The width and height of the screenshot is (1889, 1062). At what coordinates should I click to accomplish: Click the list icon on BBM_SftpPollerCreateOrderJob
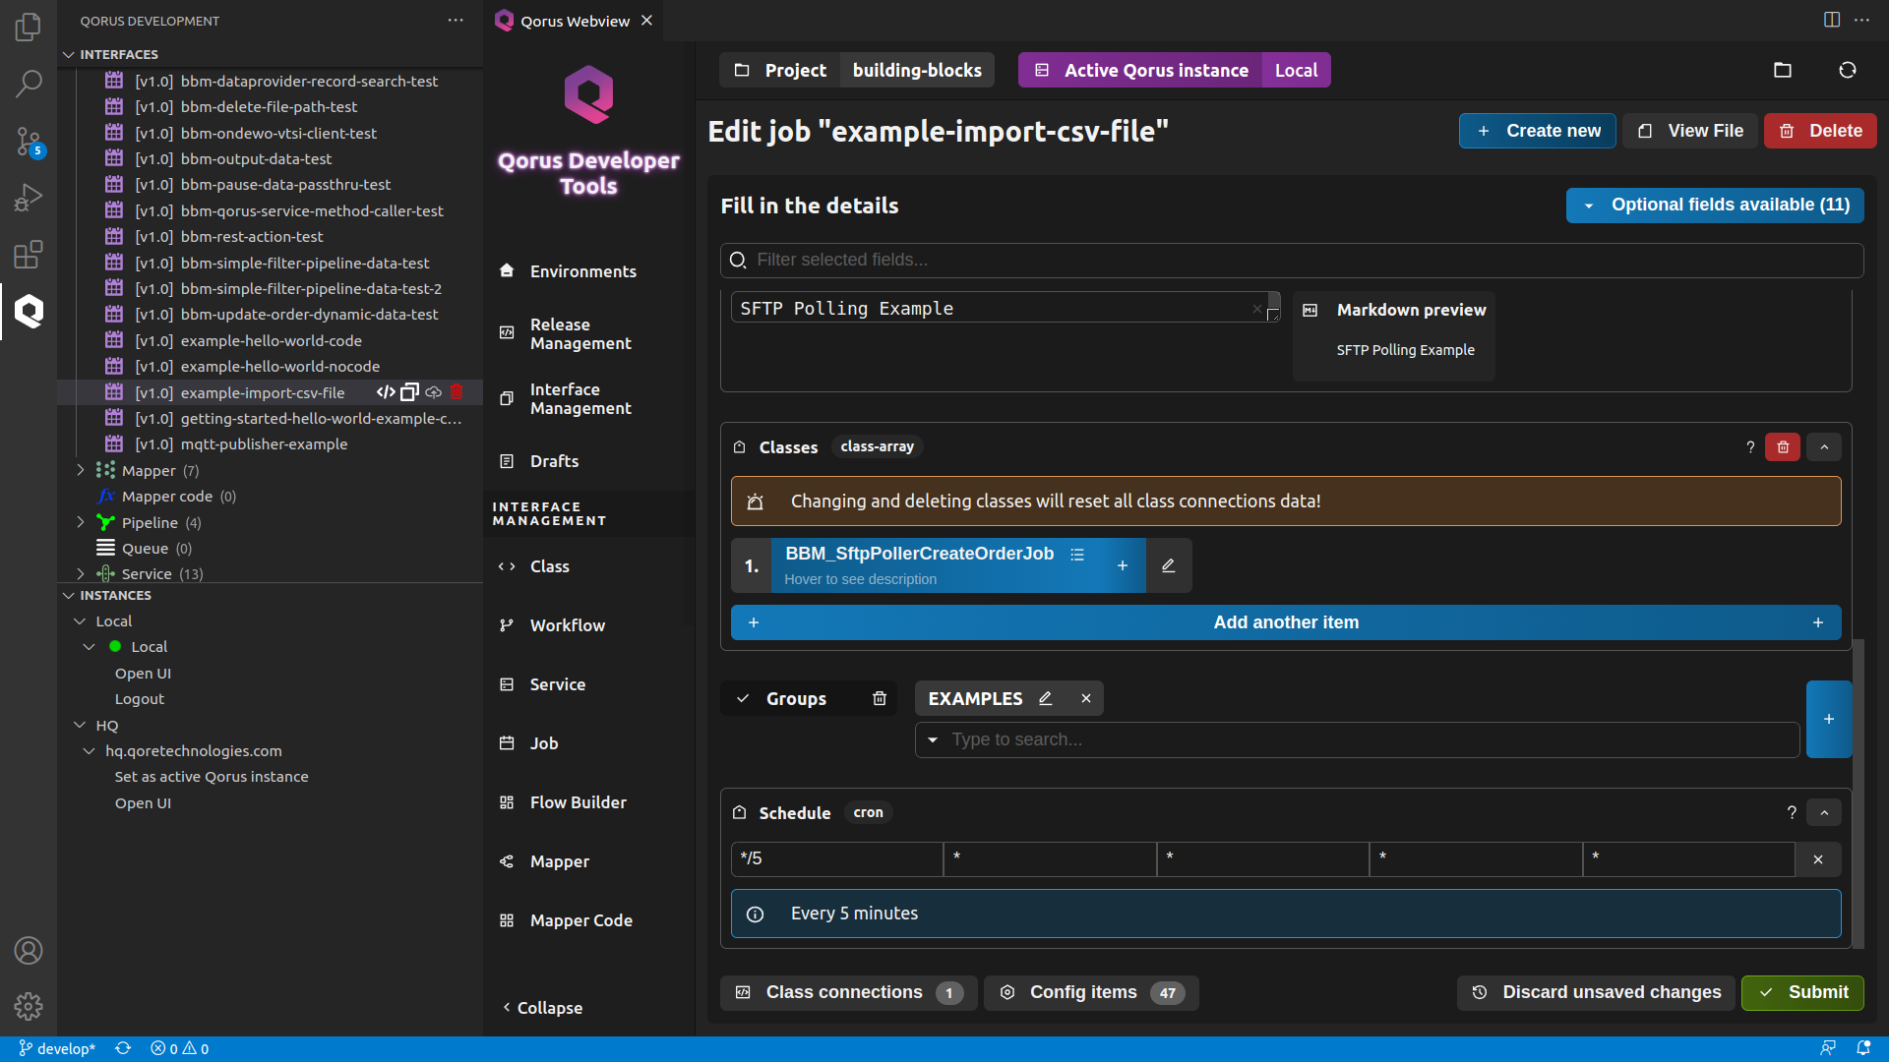tap(1077, 555)
